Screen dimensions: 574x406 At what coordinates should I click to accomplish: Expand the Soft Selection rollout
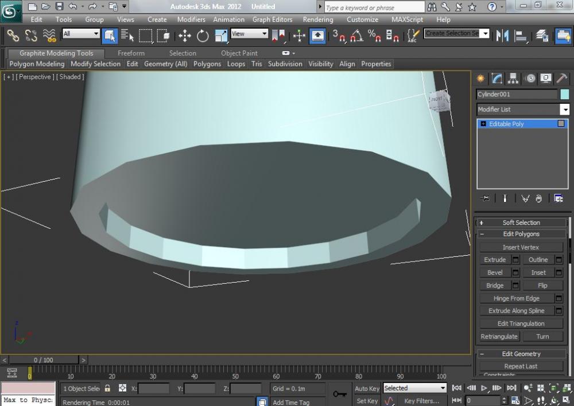(x=521, y=222)
